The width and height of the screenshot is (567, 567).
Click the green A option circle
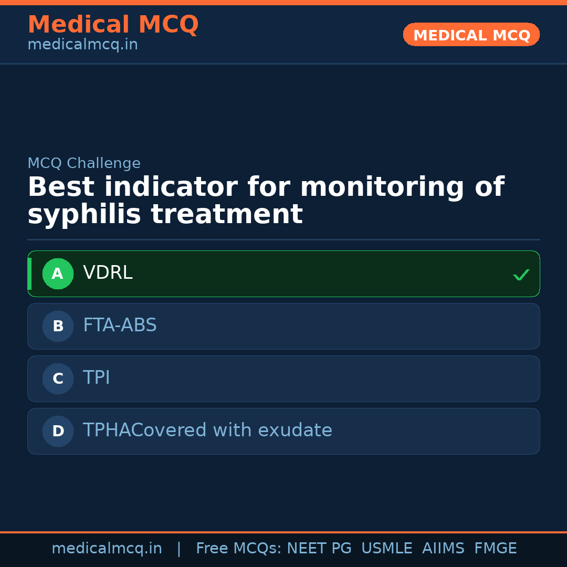click(58, 274)
